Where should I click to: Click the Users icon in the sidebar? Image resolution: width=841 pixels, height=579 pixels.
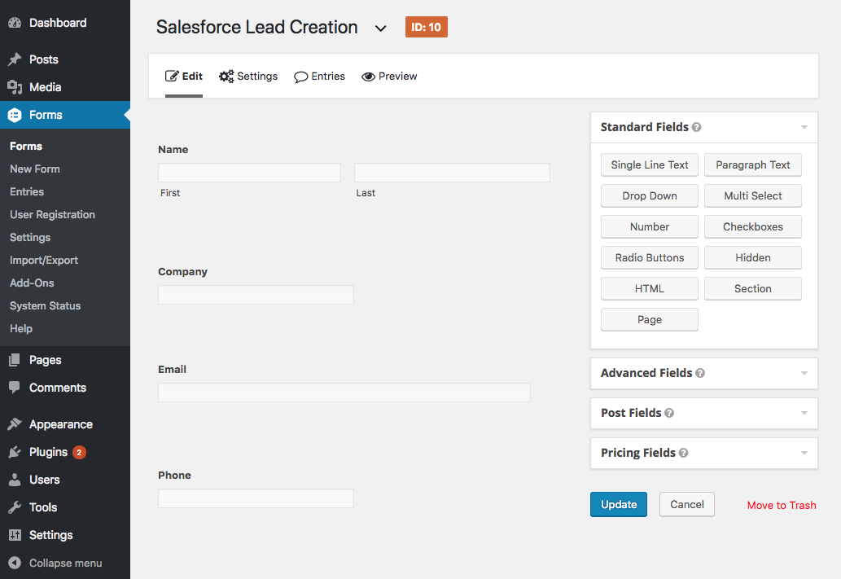click(x=14, y=480)
